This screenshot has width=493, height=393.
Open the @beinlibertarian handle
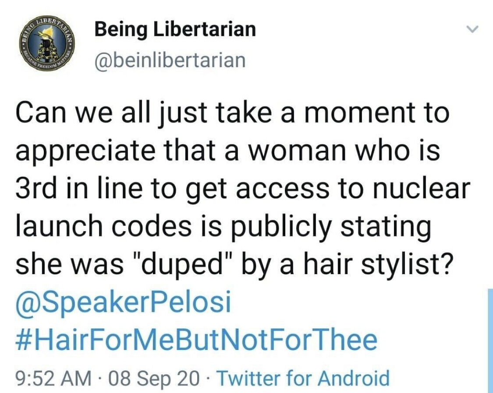[x=170, y=60]
